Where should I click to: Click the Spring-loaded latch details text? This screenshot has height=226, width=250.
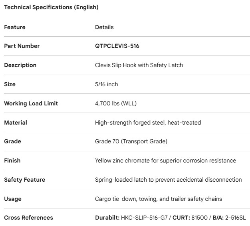click(168, 180)
